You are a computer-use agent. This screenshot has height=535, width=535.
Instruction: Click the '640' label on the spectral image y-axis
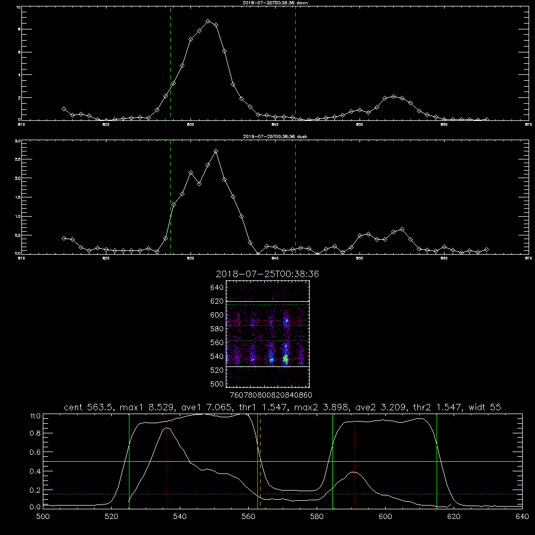click(217, 288)
